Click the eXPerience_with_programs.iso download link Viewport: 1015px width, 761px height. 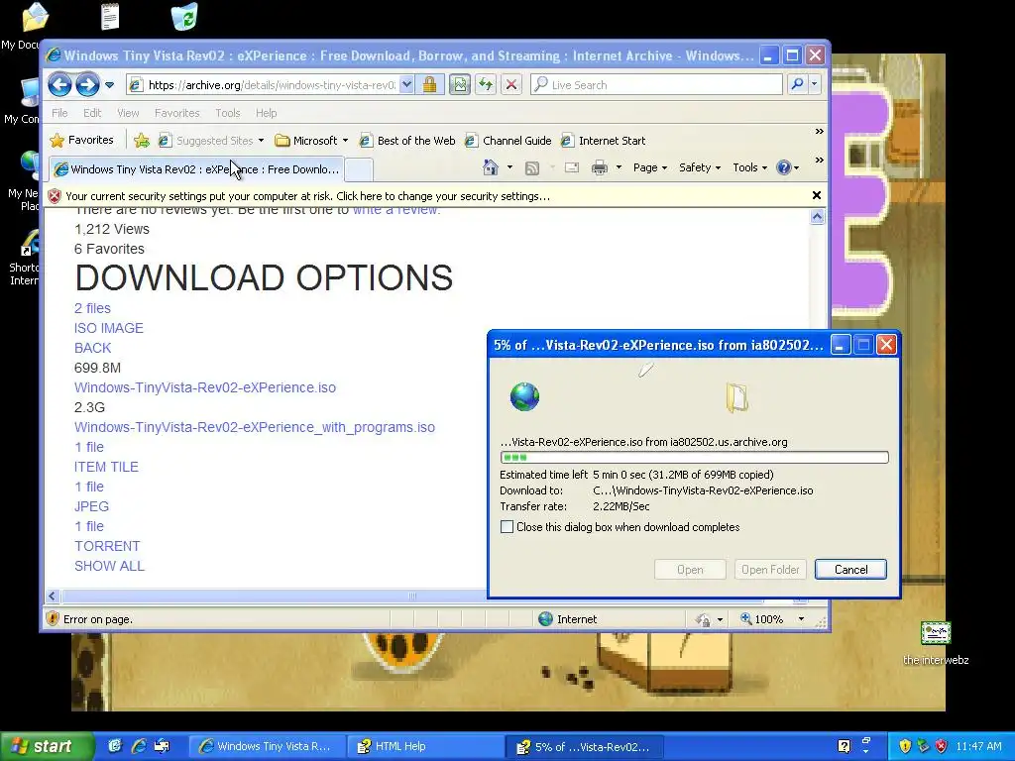(x=255, y=427)
